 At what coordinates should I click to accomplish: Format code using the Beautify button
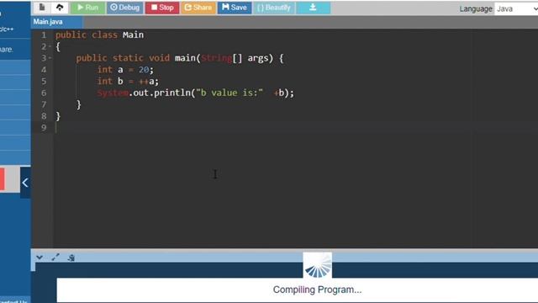pyautogui.click(x=274, y=8)
